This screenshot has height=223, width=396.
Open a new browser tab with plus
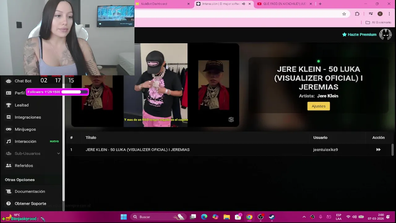pyautogui.click(x=320, y=4)
